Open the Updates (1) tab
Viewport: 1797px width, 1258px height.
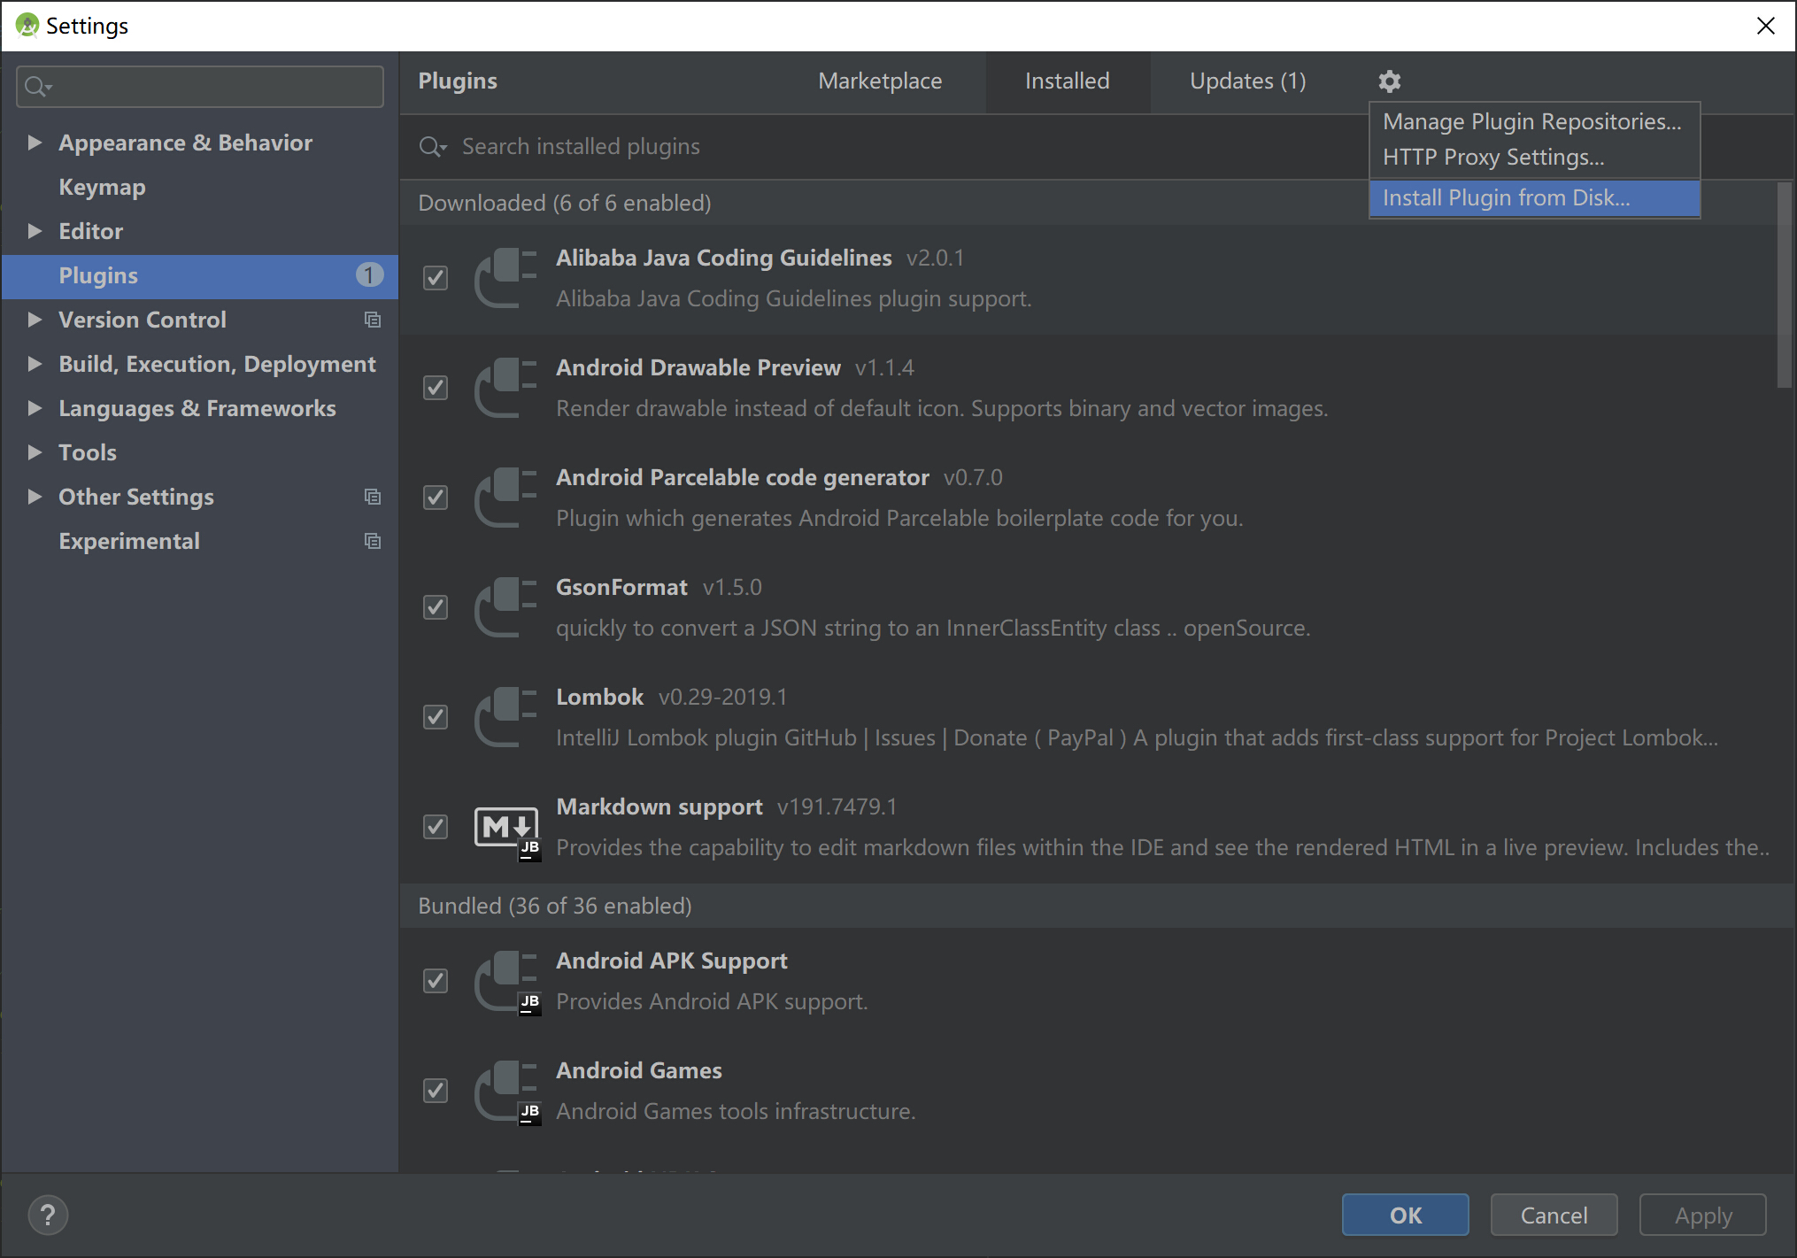(1247, 81)
